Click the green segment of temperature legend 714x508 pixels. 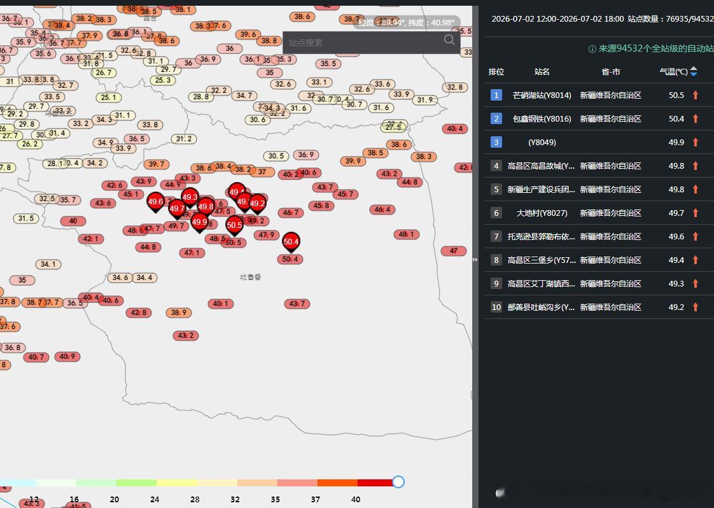136,483
